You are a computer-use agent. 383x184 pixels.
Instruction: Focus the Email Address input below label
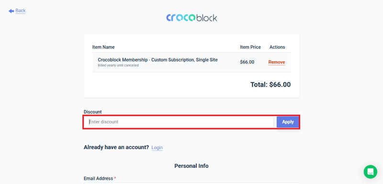tap(191, 183)
